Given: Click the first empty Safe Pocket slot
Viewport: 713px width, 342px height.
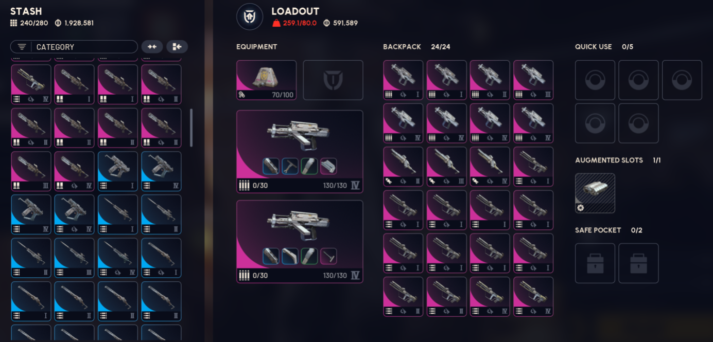Looking at the screenshot, I should [595, 263].
